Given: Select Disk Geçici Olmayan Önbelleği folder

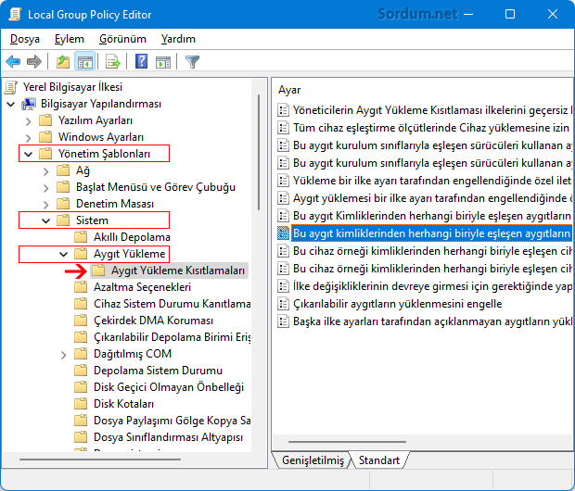Looking at the screenshot, I should [168, 387].
